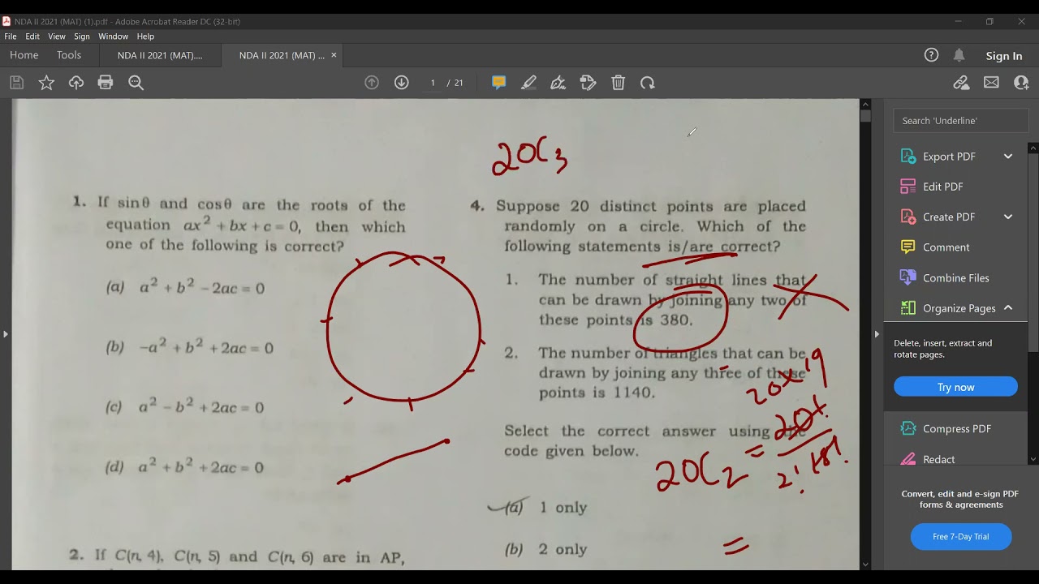Close the active NDA II 2021 (MAT) tab
This screenshot has height=584, width=1039.
pyautogui.click(x=334, y=55)
